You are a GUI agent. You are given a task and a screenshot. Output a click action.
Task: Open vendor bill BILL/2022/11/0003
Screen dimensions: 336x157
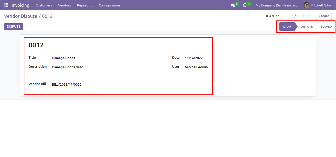(x=67, y=85)
